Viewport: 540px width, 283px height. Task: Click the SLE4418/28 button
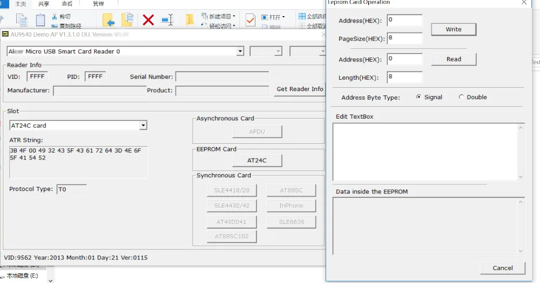(x=232, y=190)
